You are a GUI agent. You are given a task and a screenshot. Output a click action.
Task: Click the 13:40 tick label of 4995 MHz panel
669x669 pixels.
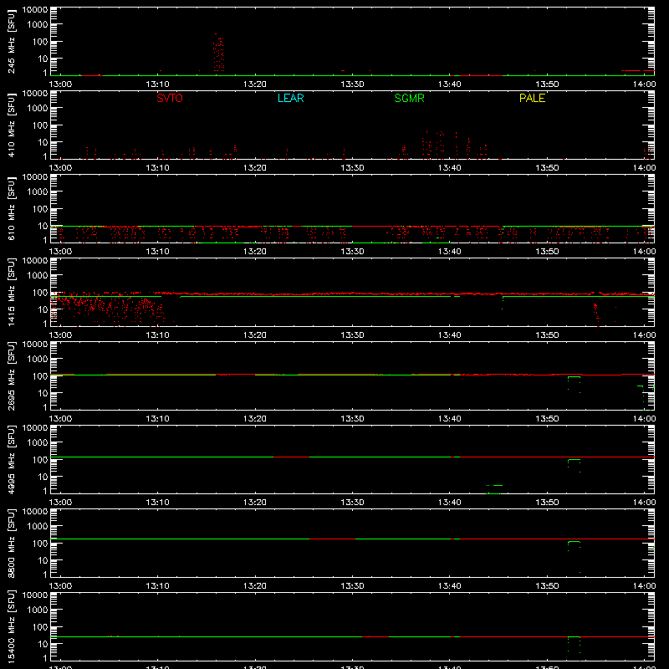point(449,503)
